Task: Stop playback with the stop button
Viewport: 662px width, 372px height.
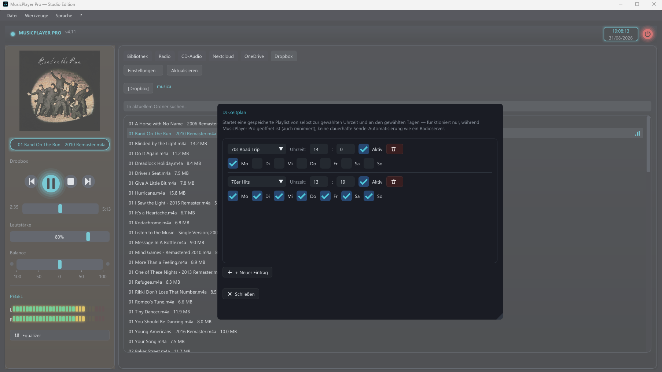Action: point(71,181)
